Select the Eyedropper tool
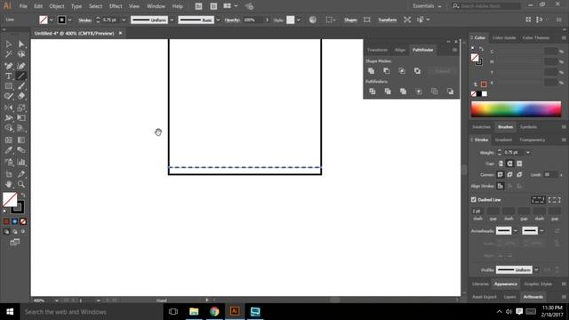The image size is (569, 320). 8,150
